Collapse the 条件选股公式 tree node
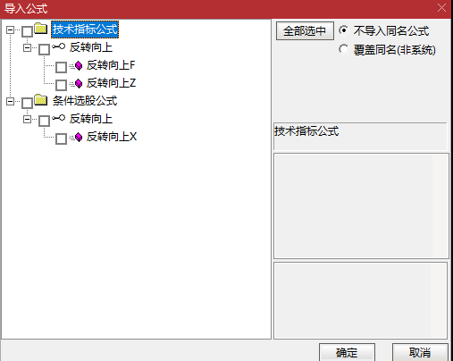Screen dimensions: 453x361 coord(10,101)
